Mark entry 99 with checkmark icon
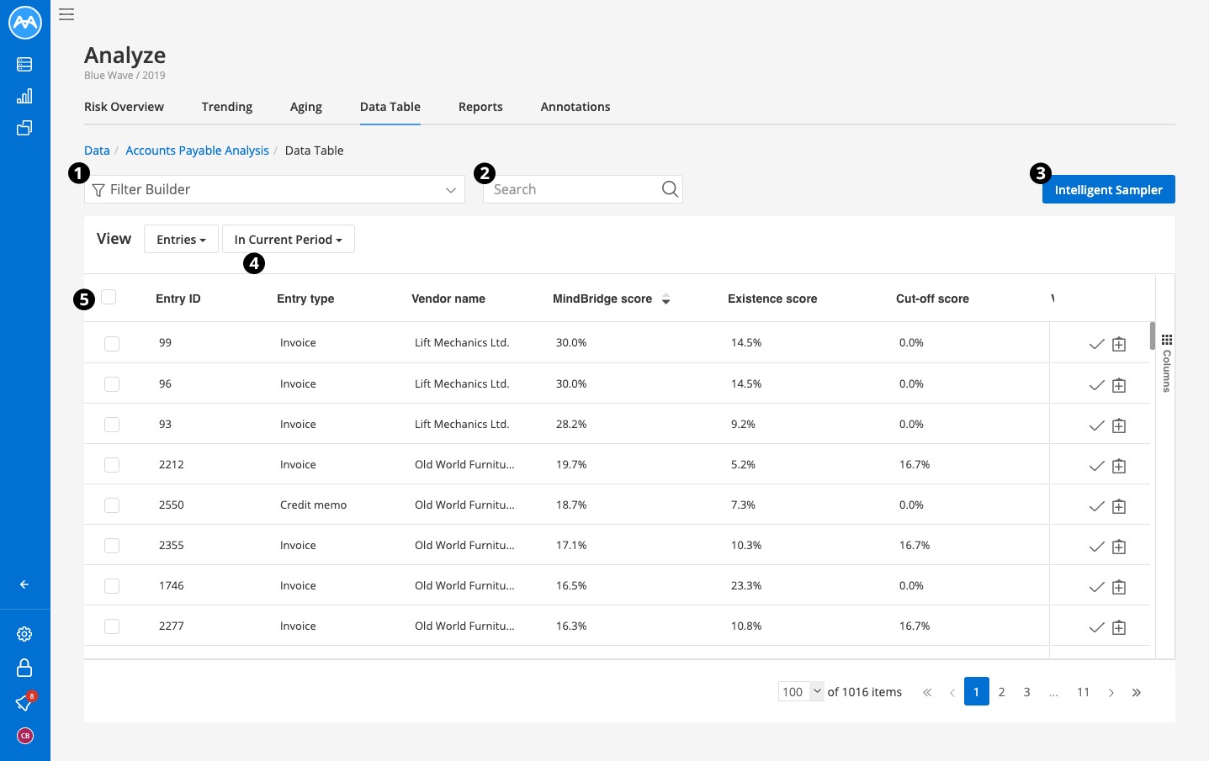This screenshot has height=761, width=1209. [1096, 344]
